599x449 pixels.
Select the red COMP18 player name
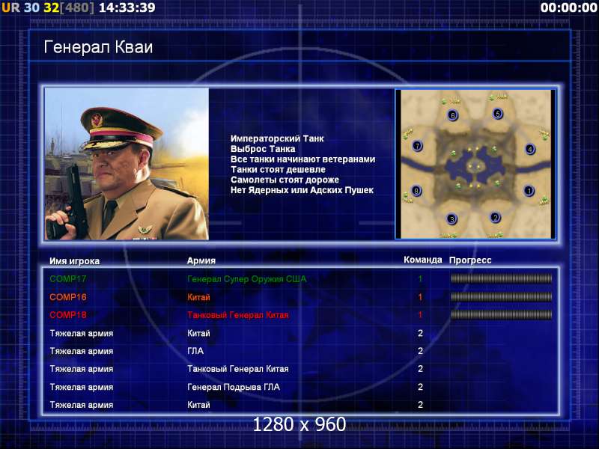point(68,315)
